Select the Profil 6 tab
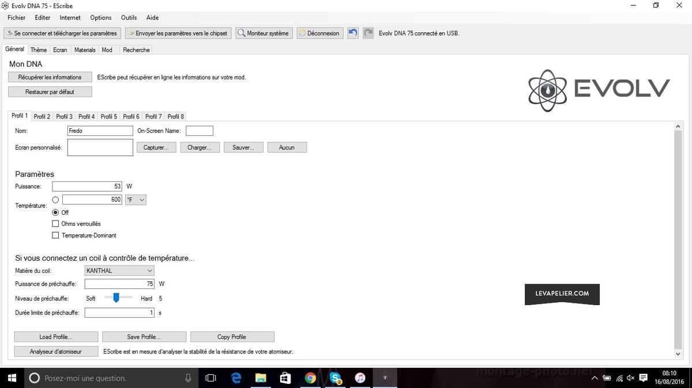This screenshot has height=388, width=692. [131, 117]
